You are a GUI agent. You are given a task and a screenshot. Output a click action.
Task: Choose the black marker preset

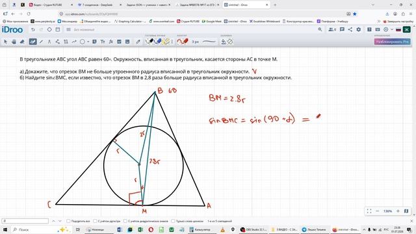click(149, 42)
